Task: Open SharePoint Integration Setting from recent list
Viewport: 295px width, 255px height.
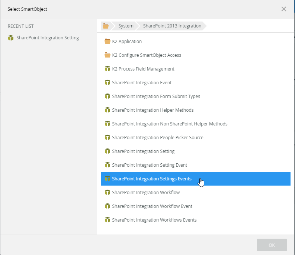Action: (x=48, y=38)
